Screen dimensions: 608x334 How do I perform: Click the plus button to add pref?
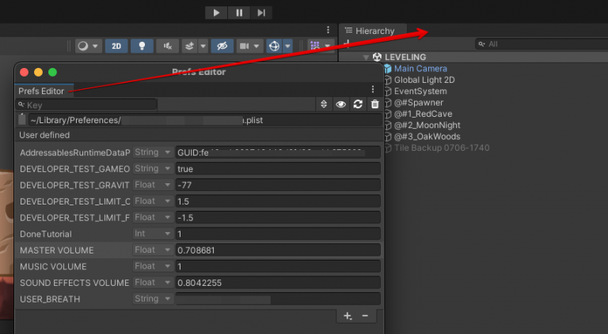pos(347,316)
